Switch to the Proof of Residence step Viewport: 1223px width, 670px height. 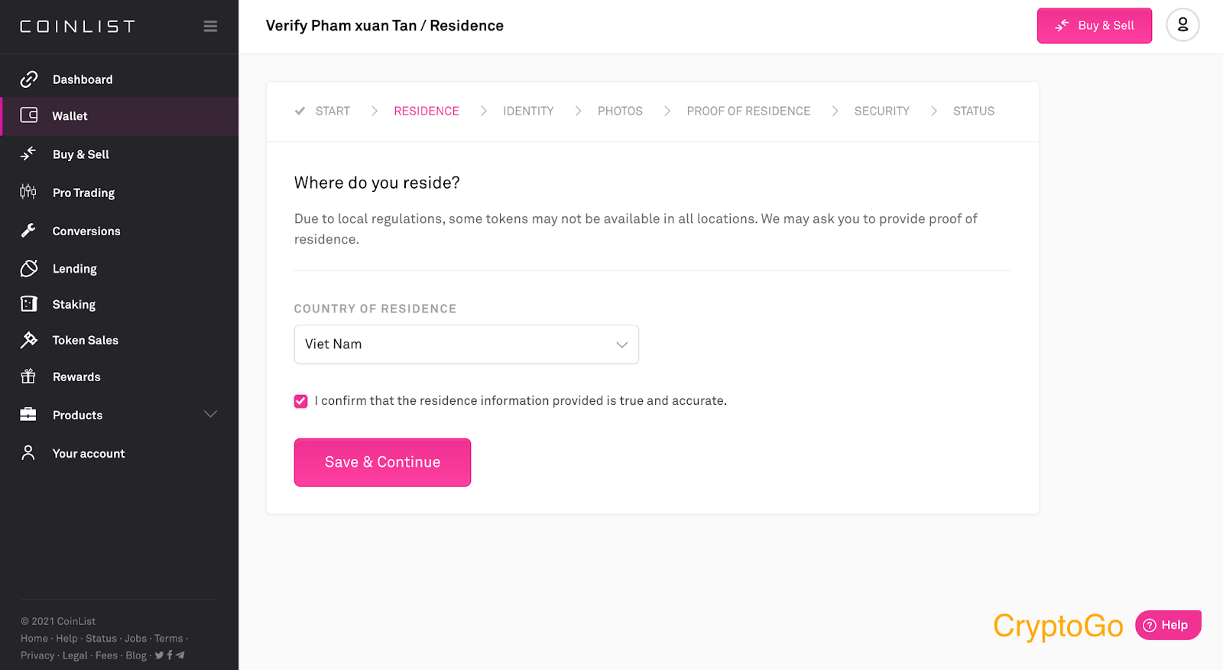coord(748,111)
